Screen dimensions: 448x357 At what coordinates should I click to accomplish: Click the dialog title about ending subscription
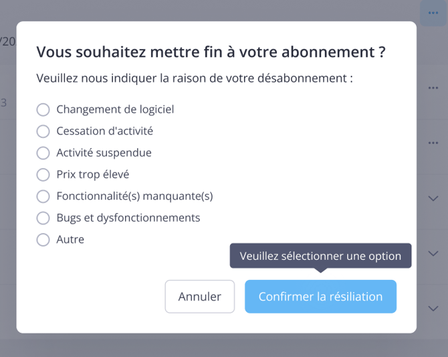tap(211, 52)
